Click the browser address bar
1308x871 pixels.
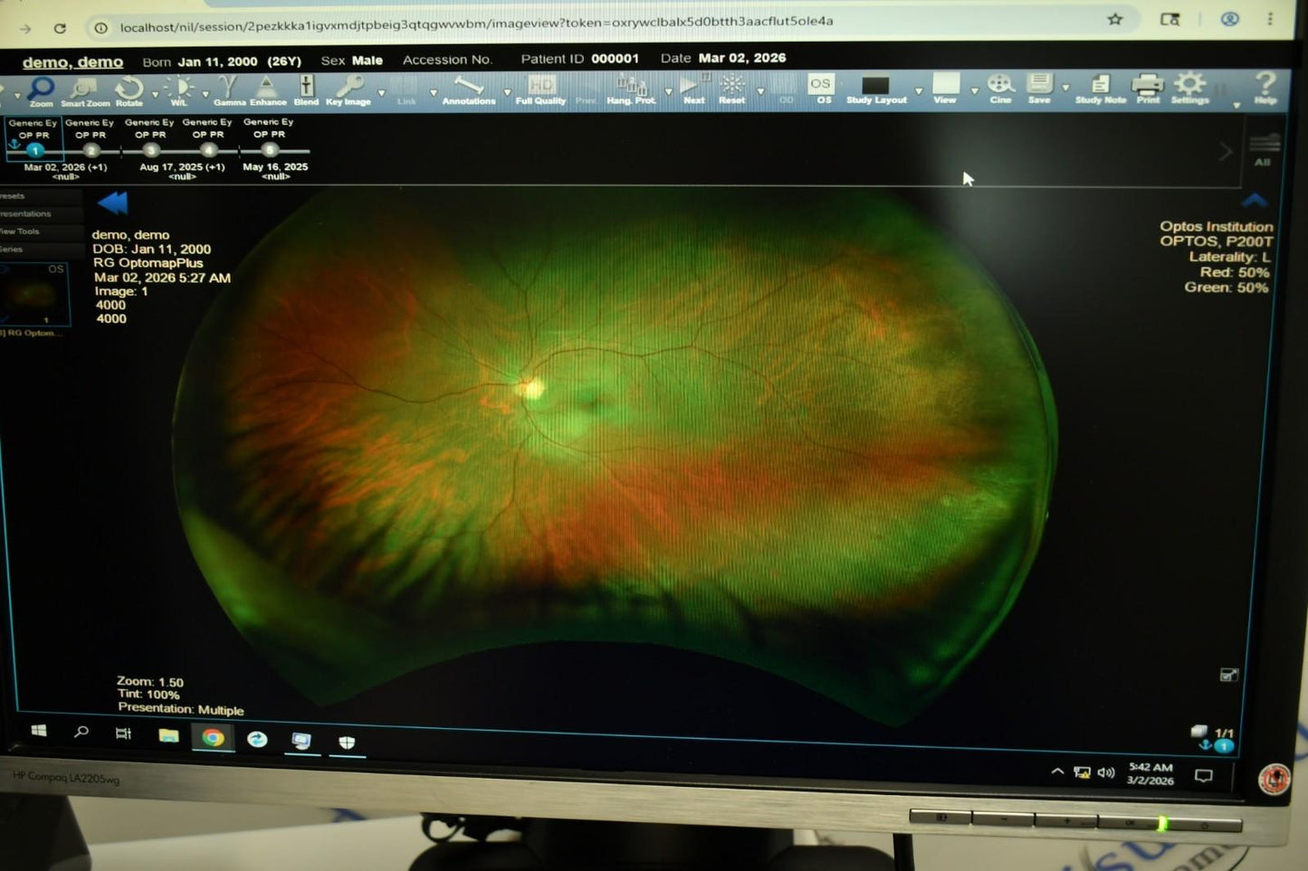[x=597, y=23]
